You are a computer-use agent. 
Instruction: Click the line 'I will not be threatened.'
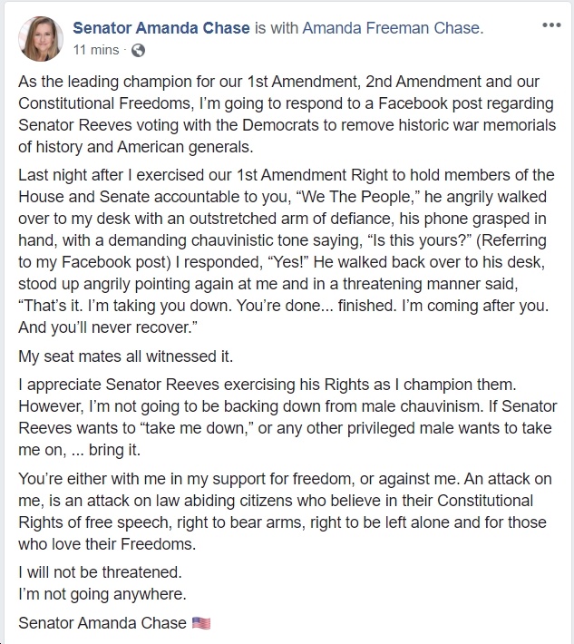tap(100, 572)
